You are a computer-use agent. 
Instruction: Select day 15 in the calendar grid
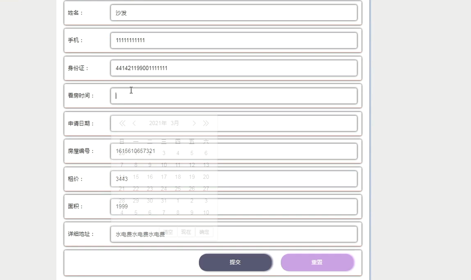coord(135,177)
